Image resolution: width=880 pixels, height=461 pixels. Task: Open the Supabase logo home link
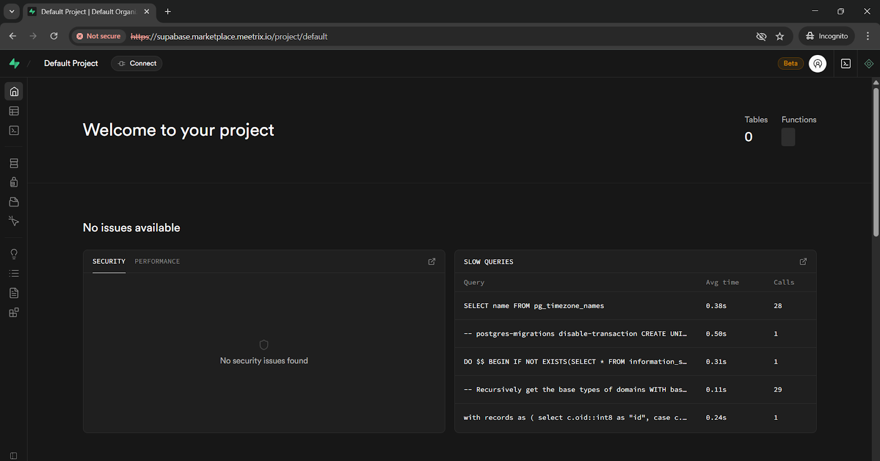14,64
